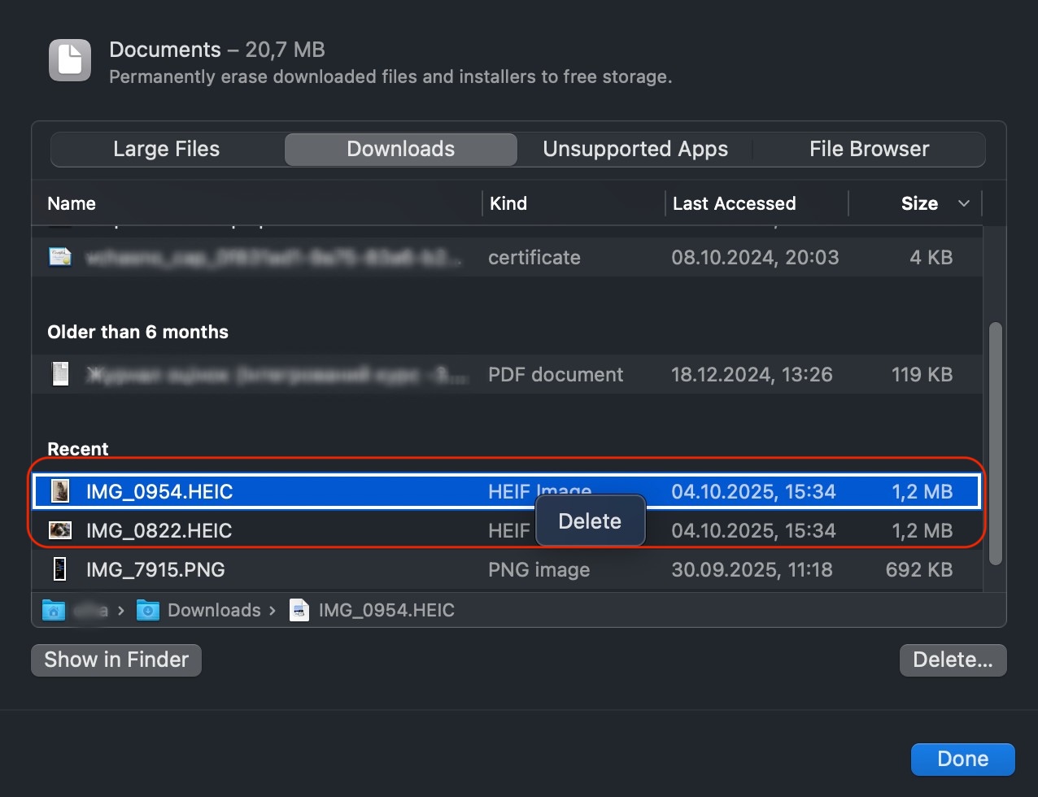Click the HEIC file icon in the breadcrumb bar
The height and width of the screenshot is (797, 1038).
point(299,610)
